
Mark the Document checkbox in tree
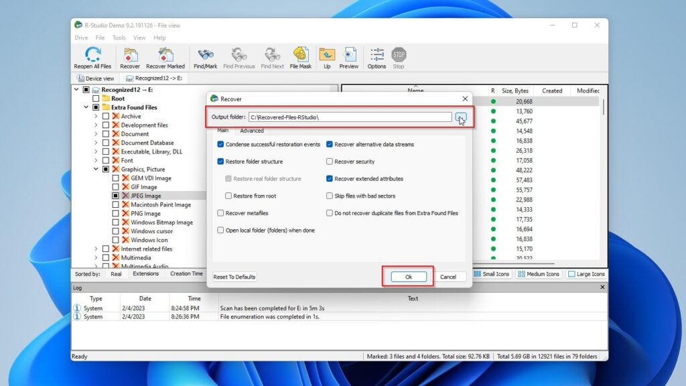coord(106,134)
